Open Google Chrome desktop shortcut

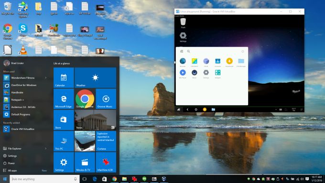[x=8, y=32]
